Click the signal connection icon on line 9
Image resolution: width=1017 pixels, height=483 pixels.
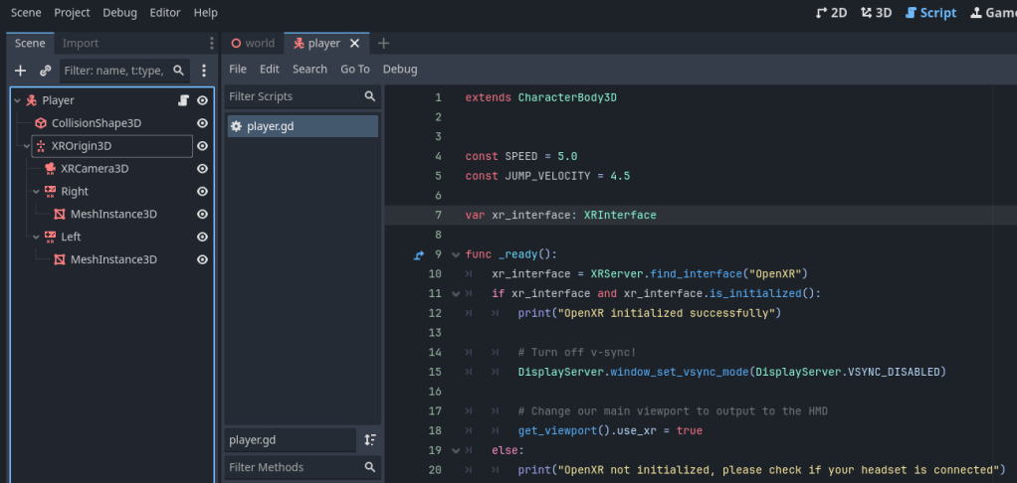(419, 254)
